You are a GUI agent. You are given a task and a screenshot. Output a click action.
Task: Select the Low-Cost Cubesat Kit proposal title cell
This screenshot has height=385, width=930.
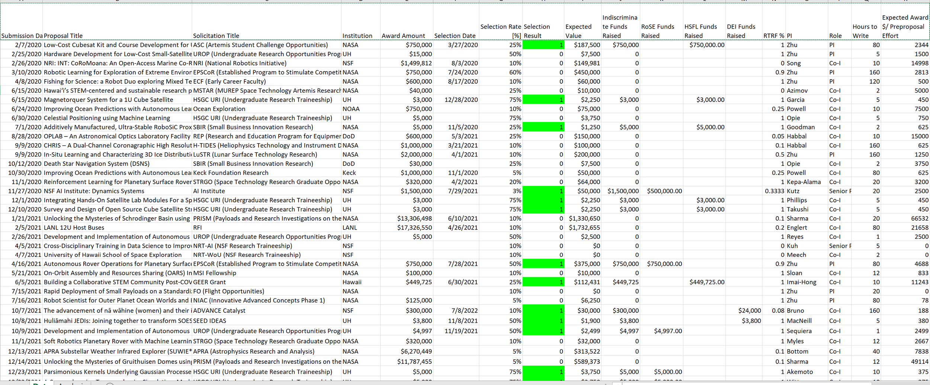[118, 45]
